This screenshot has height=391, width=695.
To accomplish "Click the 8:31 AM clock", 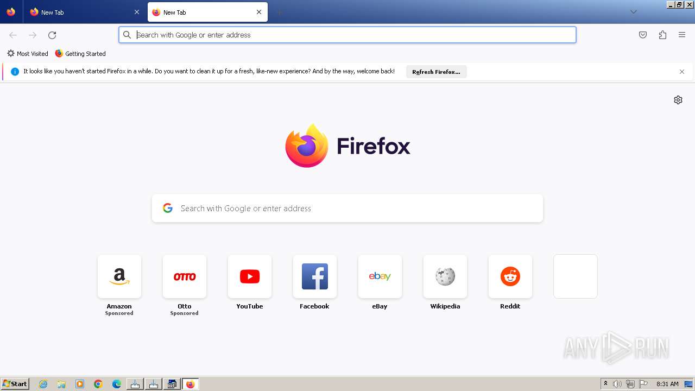I will coord(667,384).
